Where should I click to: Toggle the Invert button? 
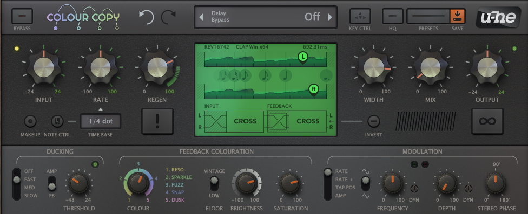pyautogui.click(x=373, y=121)
